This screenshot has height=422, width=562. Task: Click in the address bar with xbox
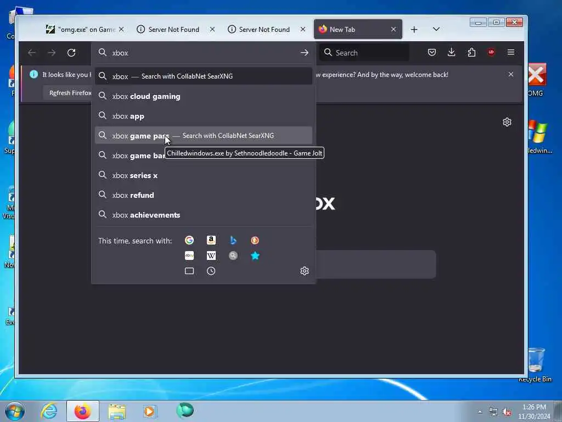(204, 53)
